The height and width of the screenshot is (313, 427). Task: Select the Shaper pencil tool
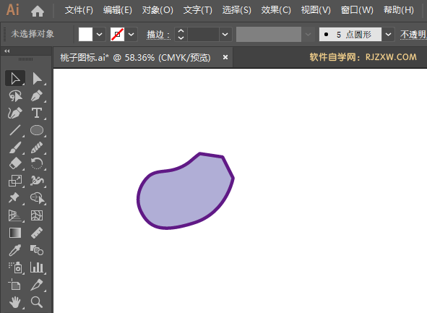(x=37, y=147)
